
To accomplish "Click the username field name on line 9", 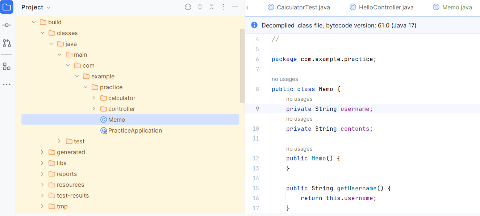I will 355,109.
